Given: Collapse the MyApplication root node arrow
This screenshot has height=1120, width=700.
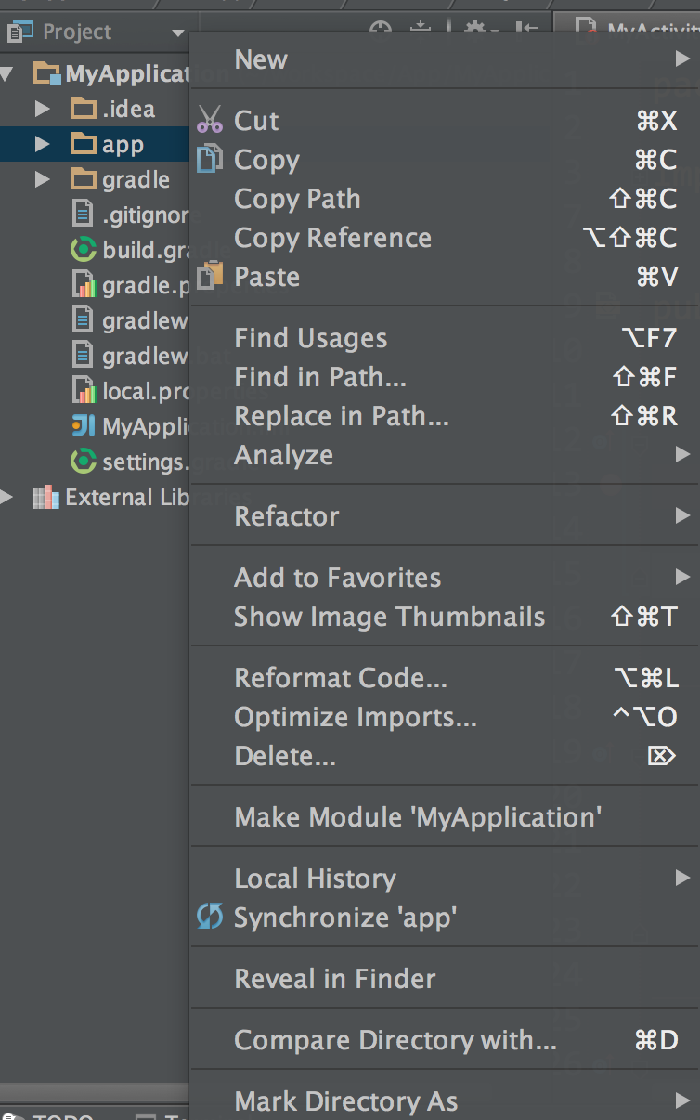Looking at the screenshot, I should (7, 73).
